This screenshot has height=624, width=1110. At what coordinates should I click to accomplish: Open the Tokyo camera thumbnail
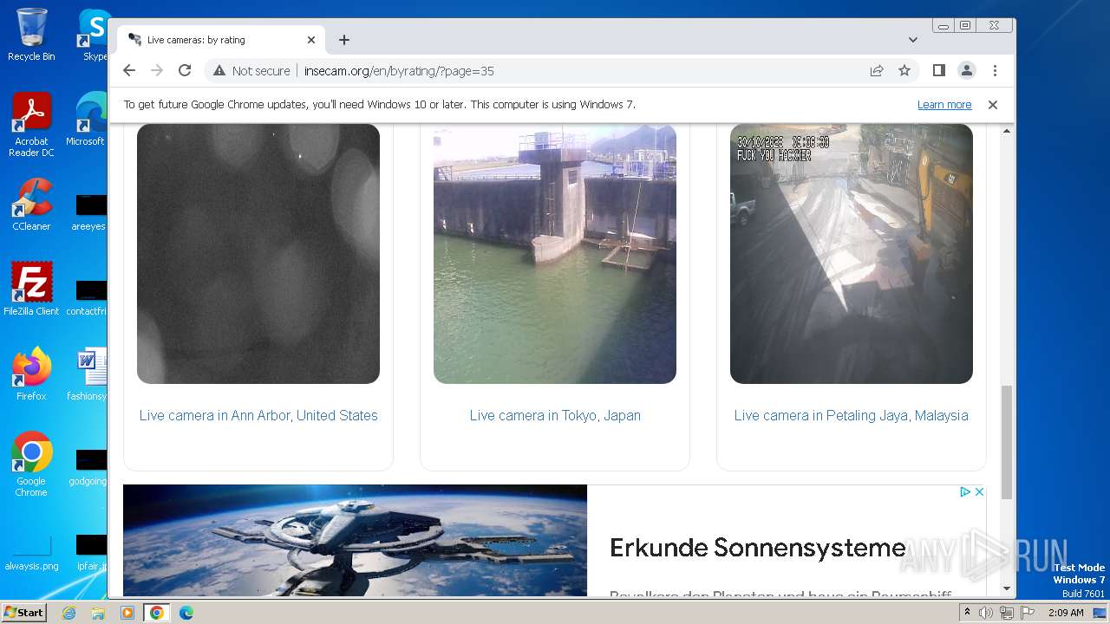(x=555, y=254)
